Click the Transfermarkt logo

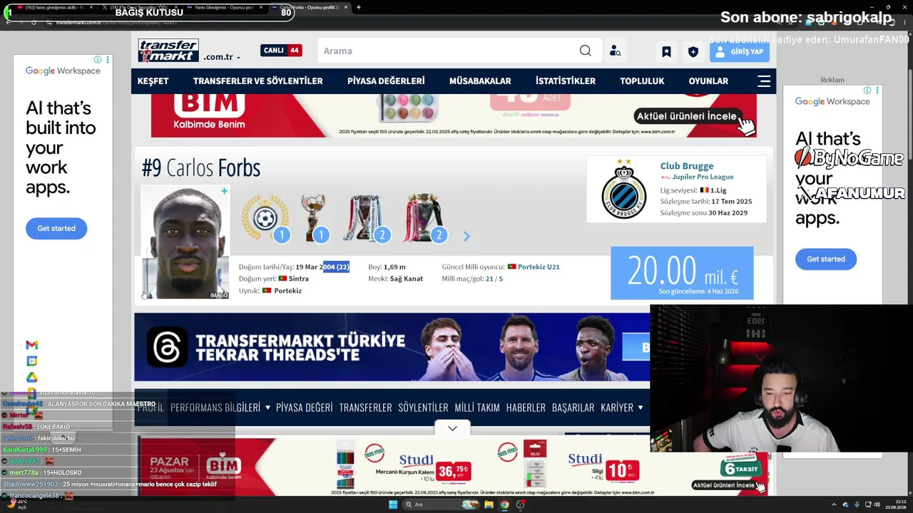click(168, 50)
